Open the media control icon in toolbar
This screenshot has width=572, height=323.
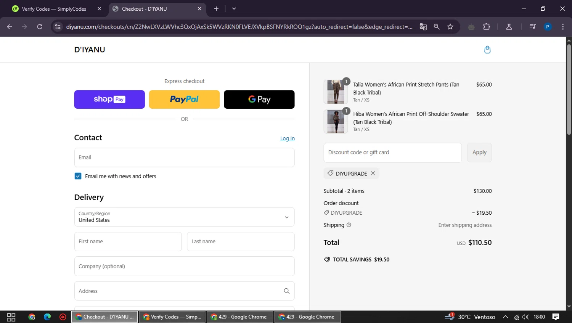532,27
